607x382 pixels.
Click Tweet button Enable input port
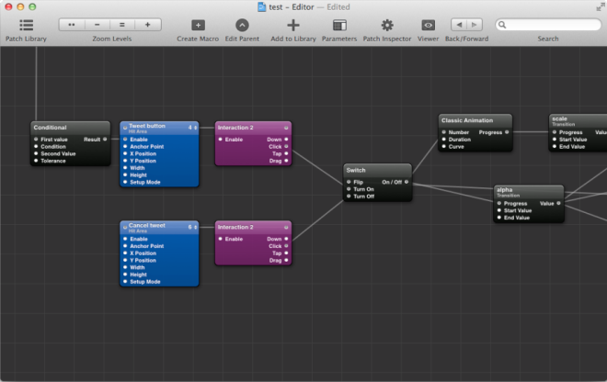(125, 140)
